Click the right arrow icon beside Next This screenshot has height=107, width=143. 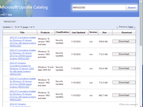pyautogui.click(x=134, y=27)
